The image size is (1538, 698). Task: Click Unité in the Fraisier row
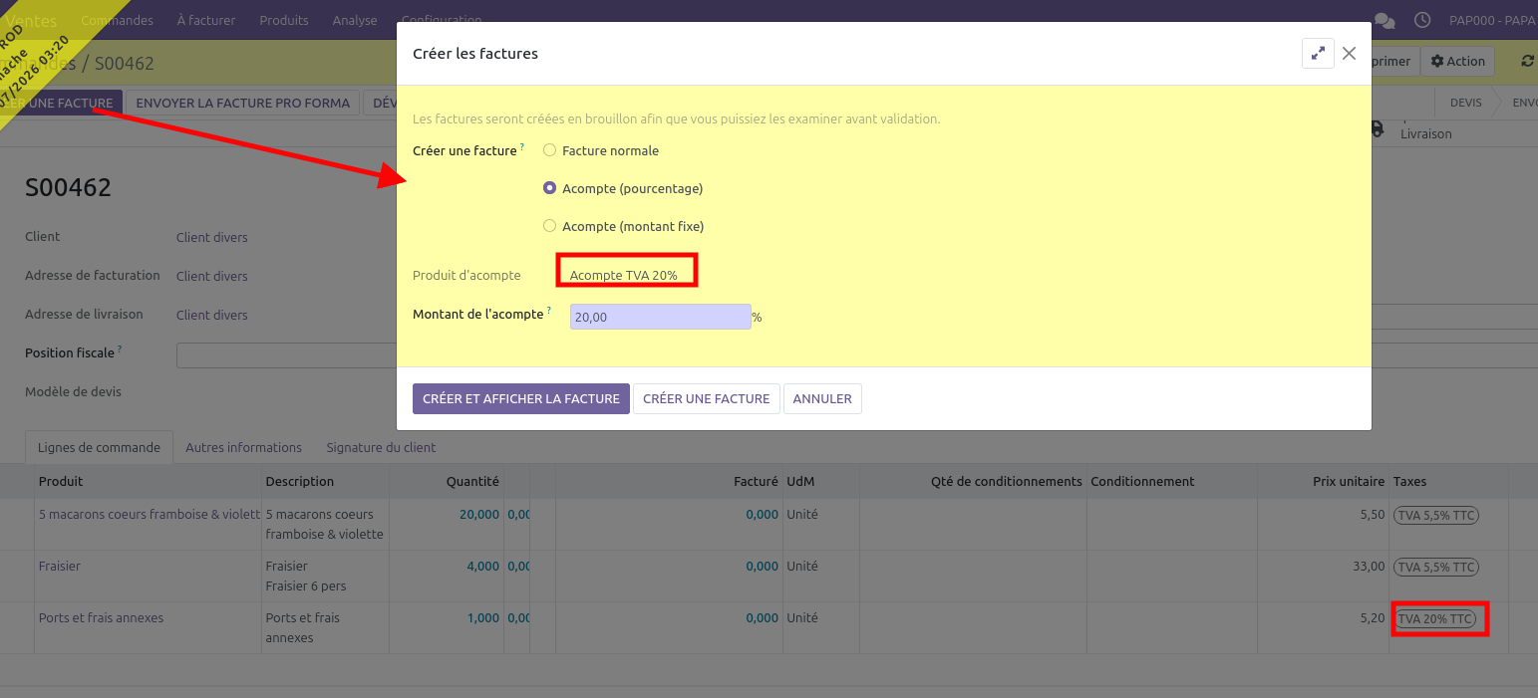click(801, 566)
